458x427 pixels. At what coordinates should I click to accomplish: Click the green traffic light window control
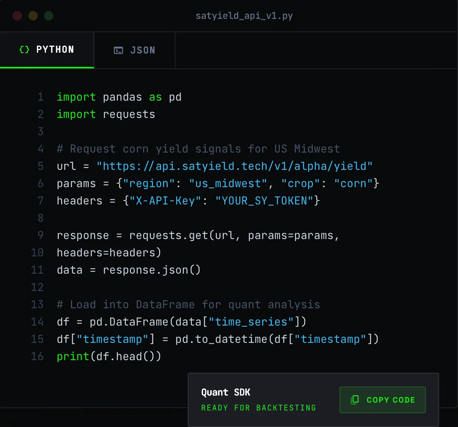pos(49,16)
